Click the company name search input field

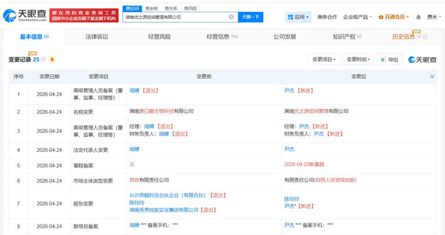pyautogui.click(x=174, y=17)
